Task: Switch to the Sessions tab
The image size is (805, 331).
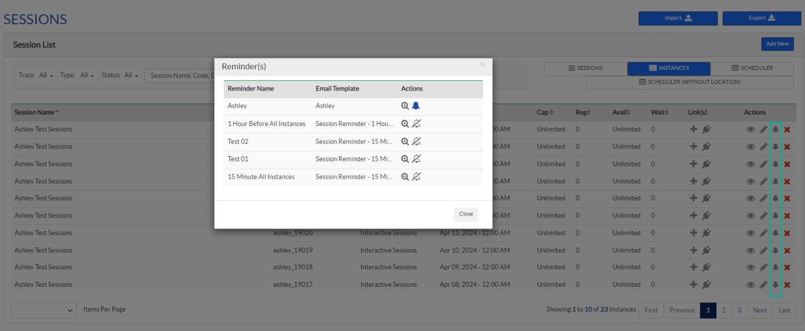Action: tap(585, 68)
